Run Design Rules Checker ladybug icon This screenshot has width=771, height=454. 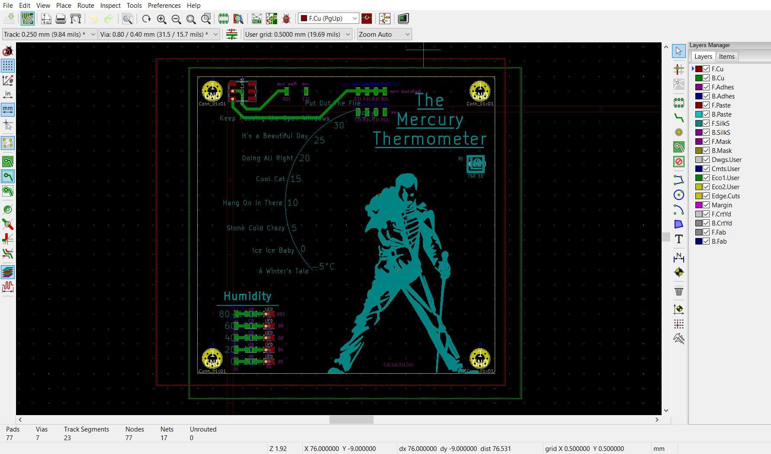(286, 19)
